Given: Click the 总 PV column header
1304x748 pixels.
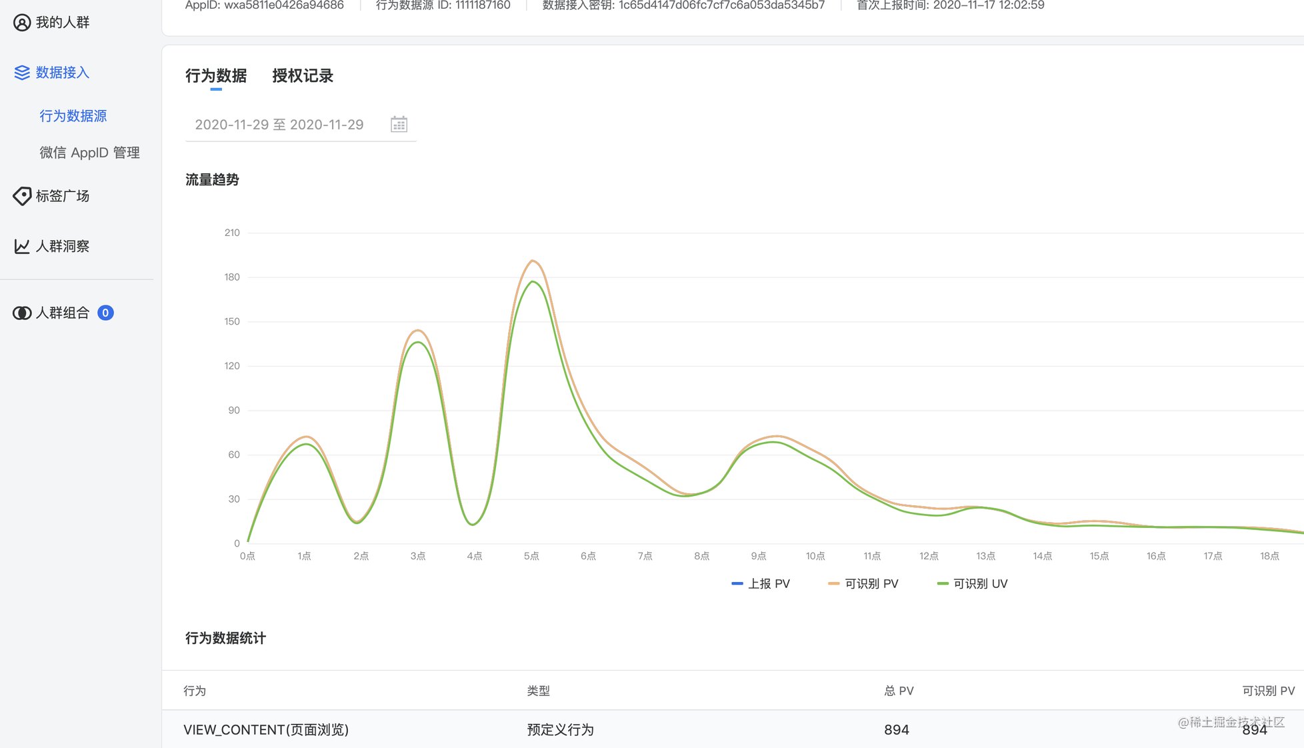Looking at the screenshot, I should 899,691.
